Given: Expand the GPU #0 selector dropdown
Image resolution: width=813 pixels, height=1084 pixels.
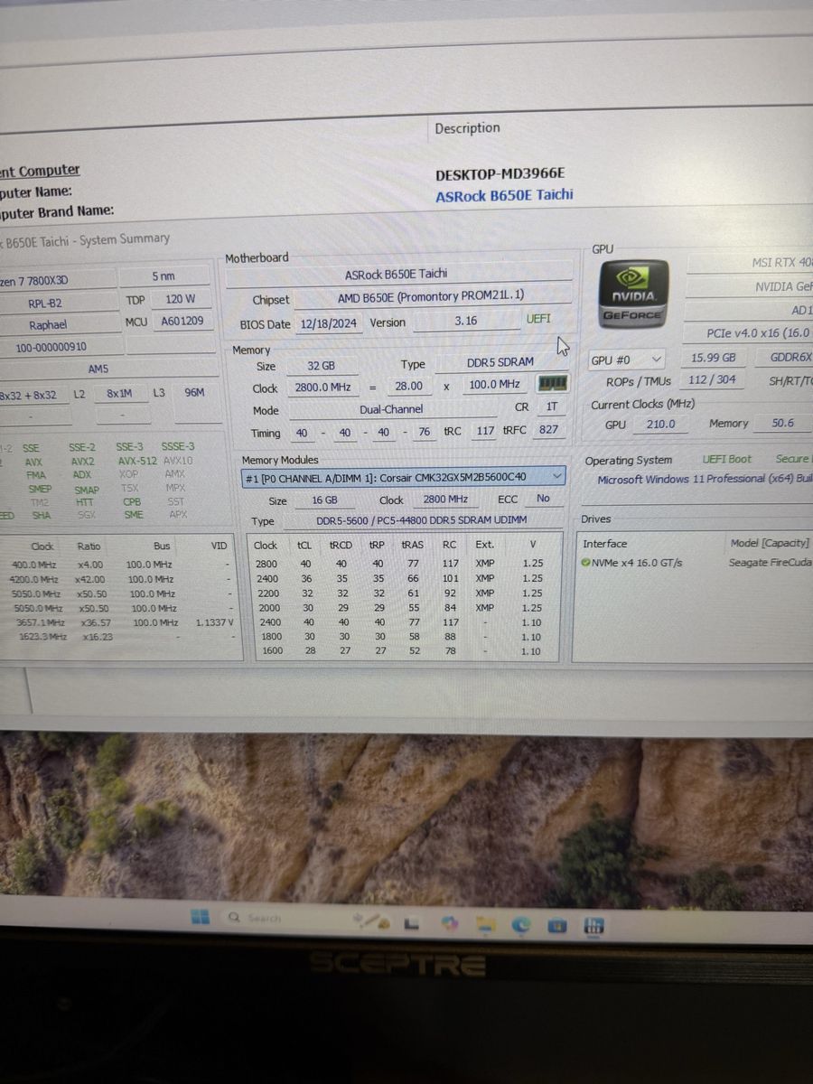Looking at the screenshot, I should 656,360.
